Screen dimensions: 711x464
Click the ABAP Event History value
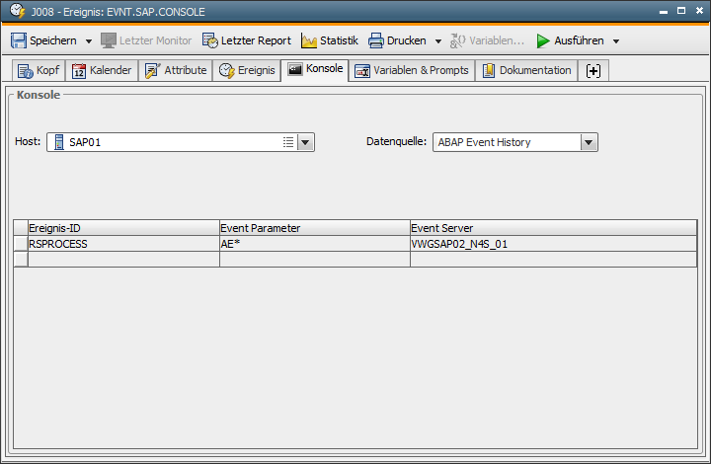[x=484, y=142]
